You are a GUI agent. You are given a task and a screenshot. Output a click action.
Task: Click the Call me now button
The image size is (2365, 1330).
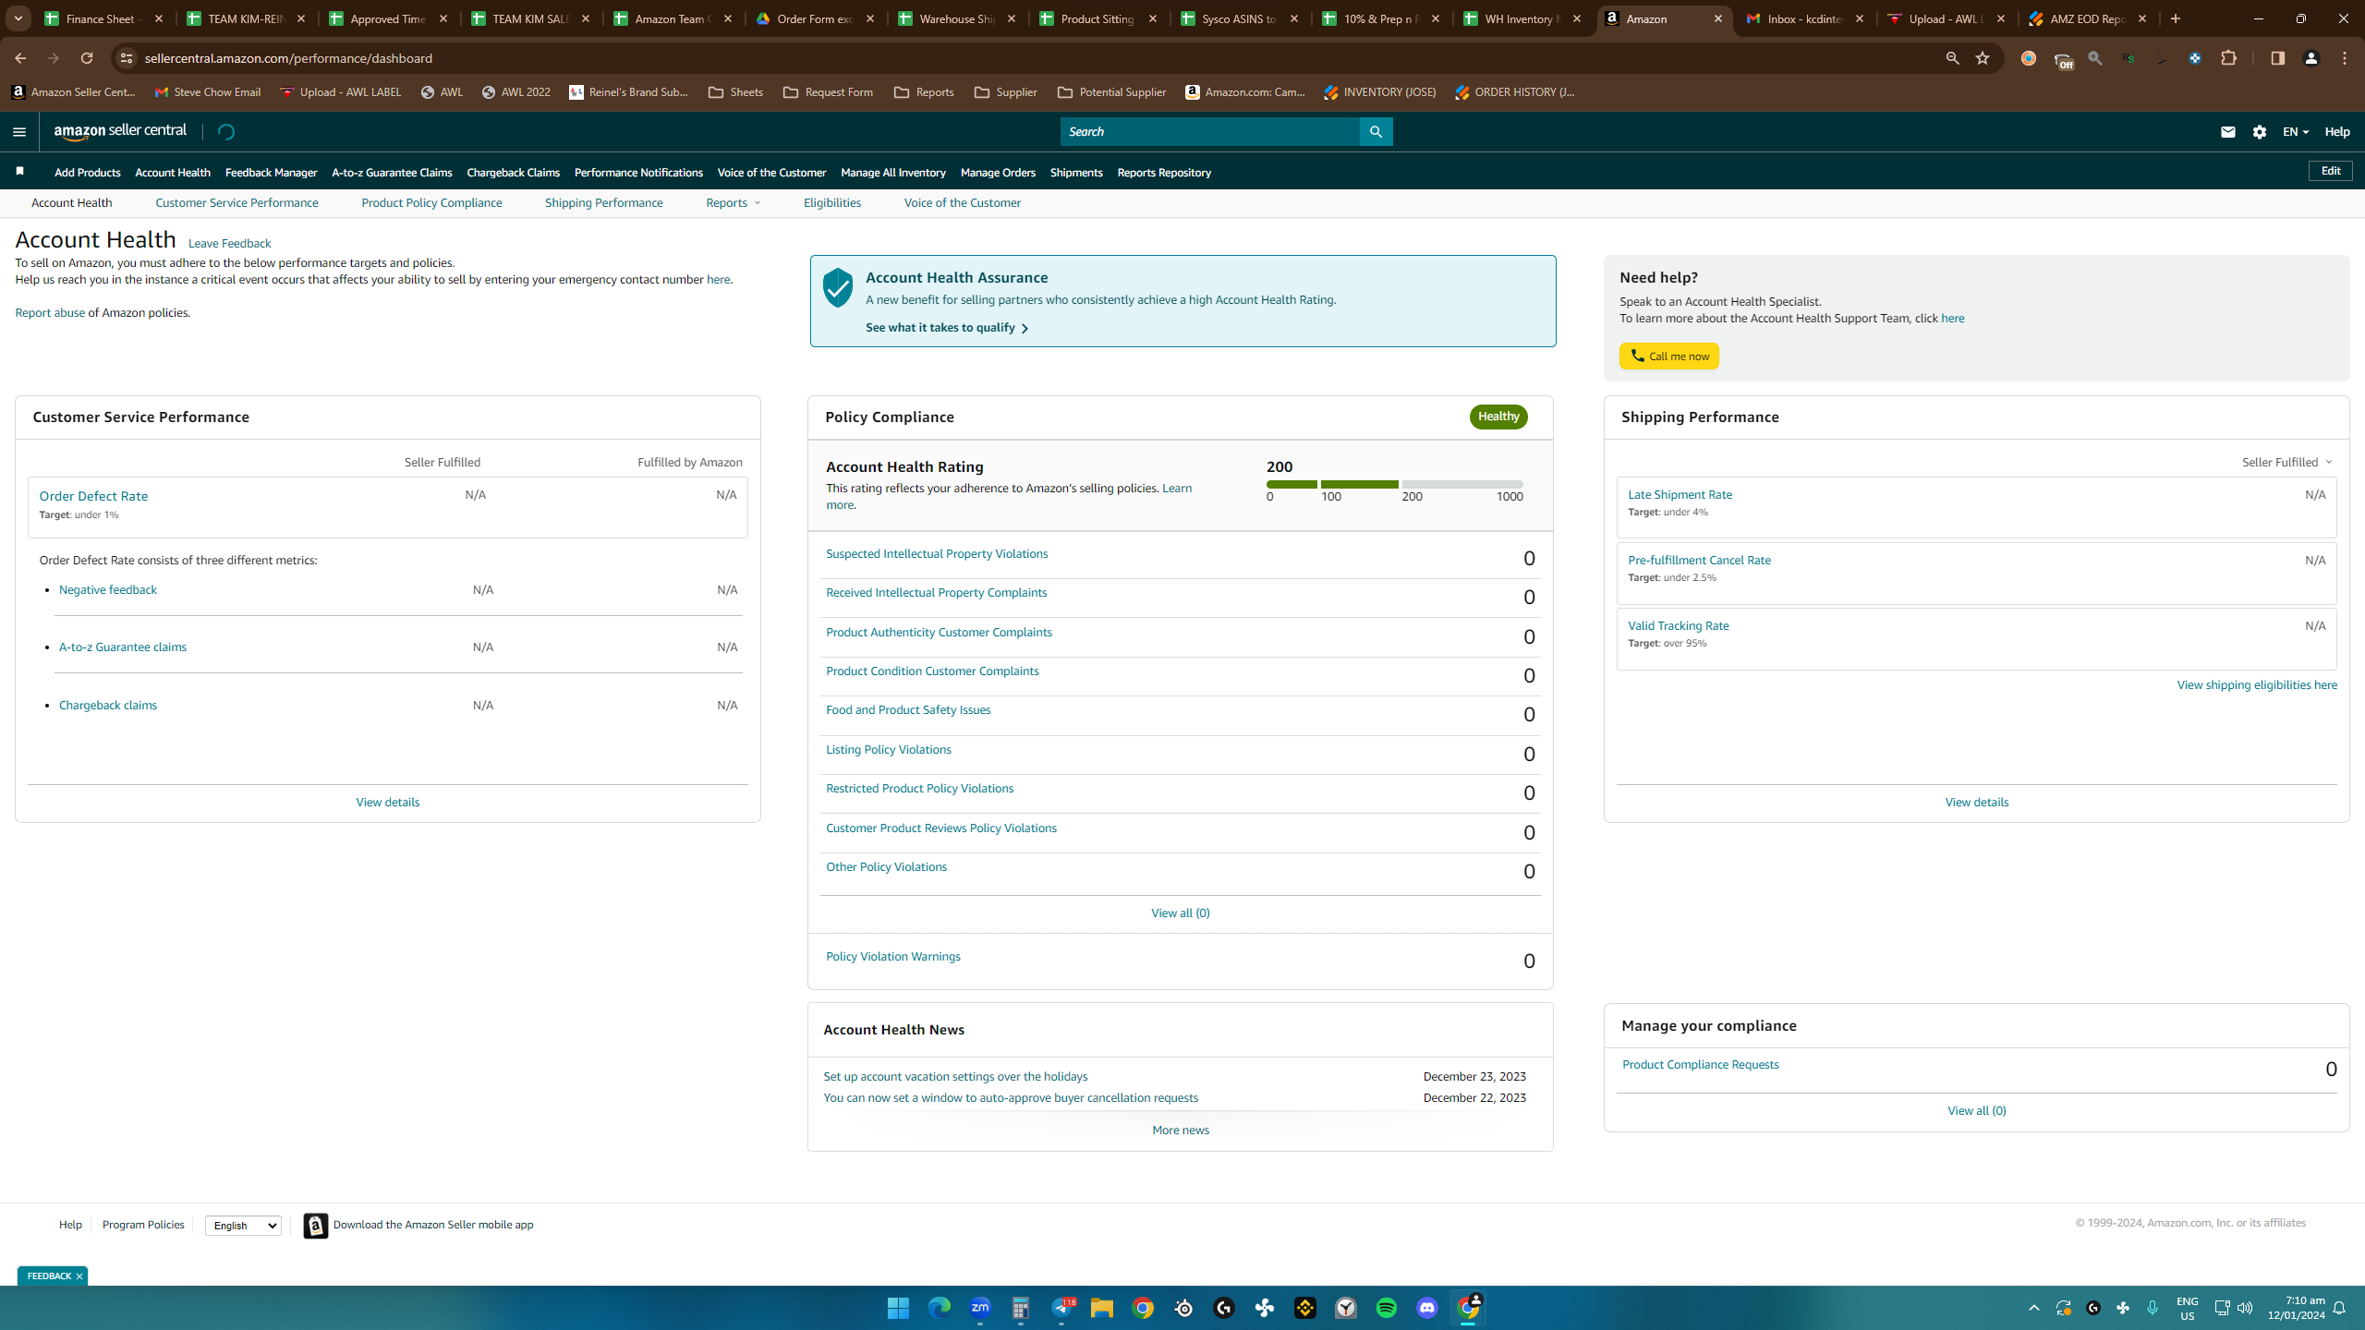pos(1668,357)
